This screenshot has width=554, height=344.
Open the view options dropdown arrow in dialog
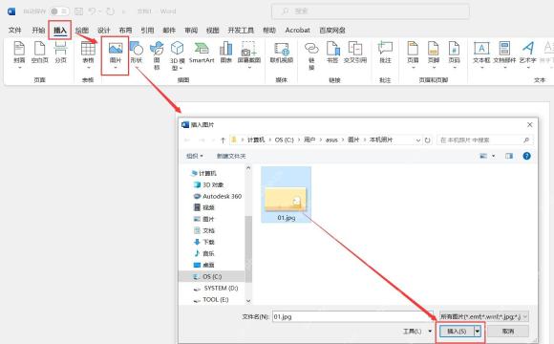(x=494, y=156)
